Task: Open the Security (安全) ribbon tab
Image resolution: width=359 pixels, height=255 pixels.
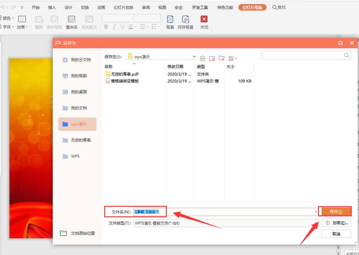Action: point(179,7)
